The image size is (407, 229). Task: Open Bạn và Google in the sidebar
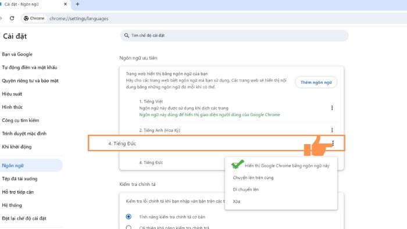(17, 54)
